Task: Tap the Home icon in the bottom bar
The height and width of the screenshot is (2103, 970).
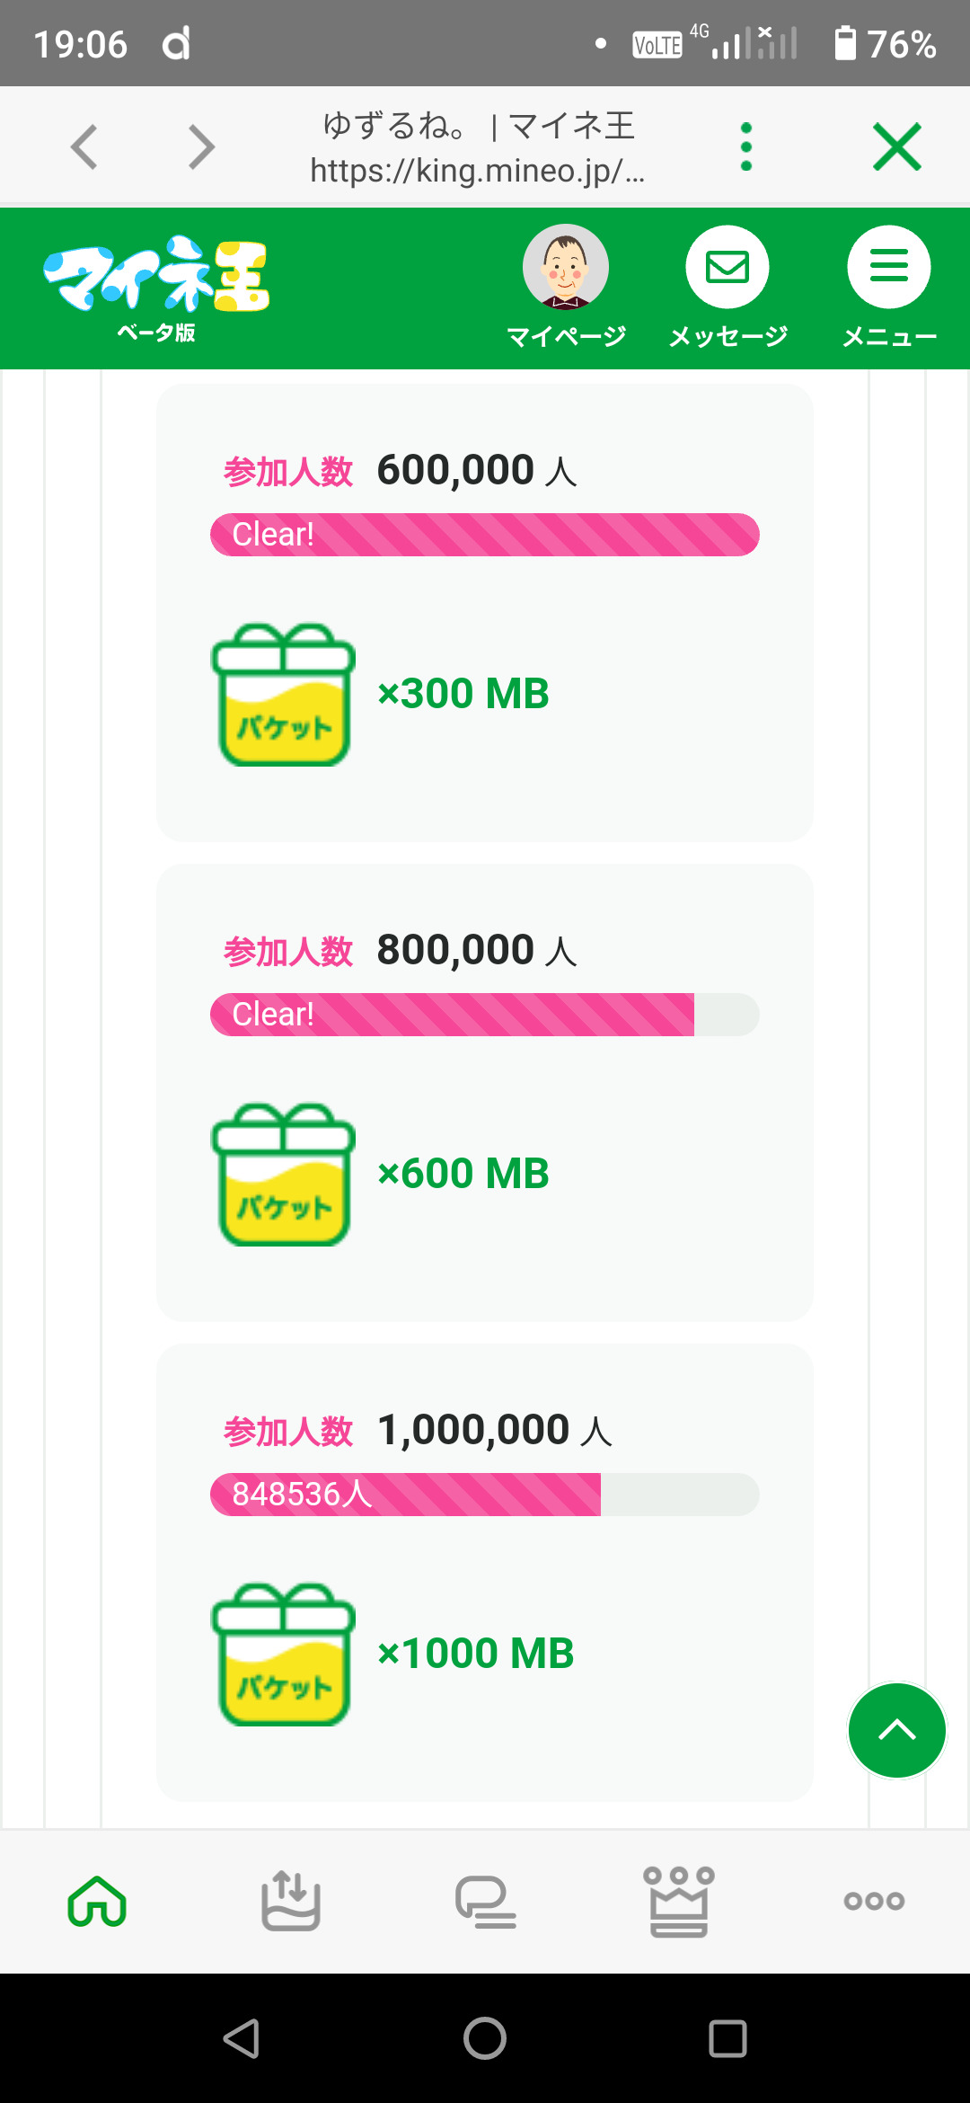Action: pyautogui.click(x=97, y=1902)
